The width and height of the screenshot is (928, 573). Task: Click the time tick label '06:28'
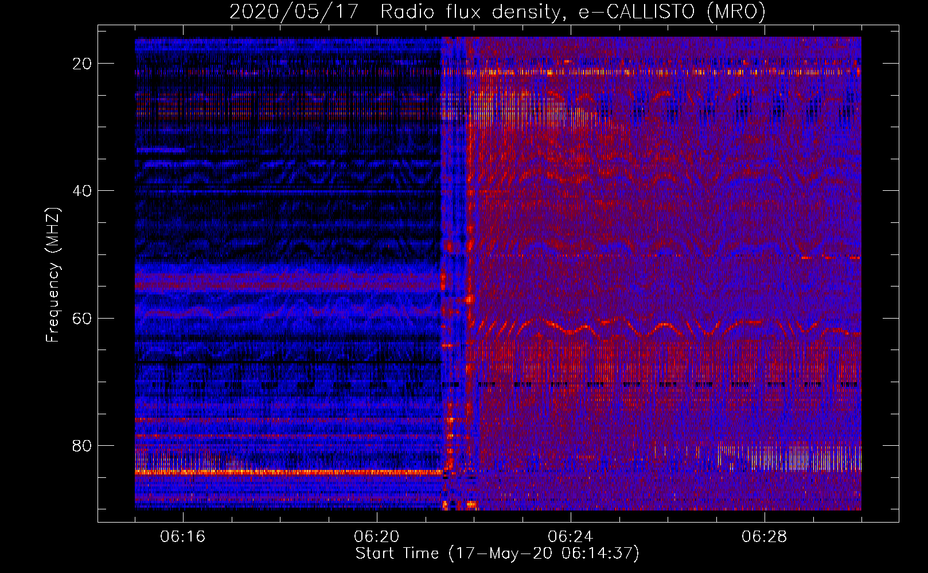click(765, 537)
